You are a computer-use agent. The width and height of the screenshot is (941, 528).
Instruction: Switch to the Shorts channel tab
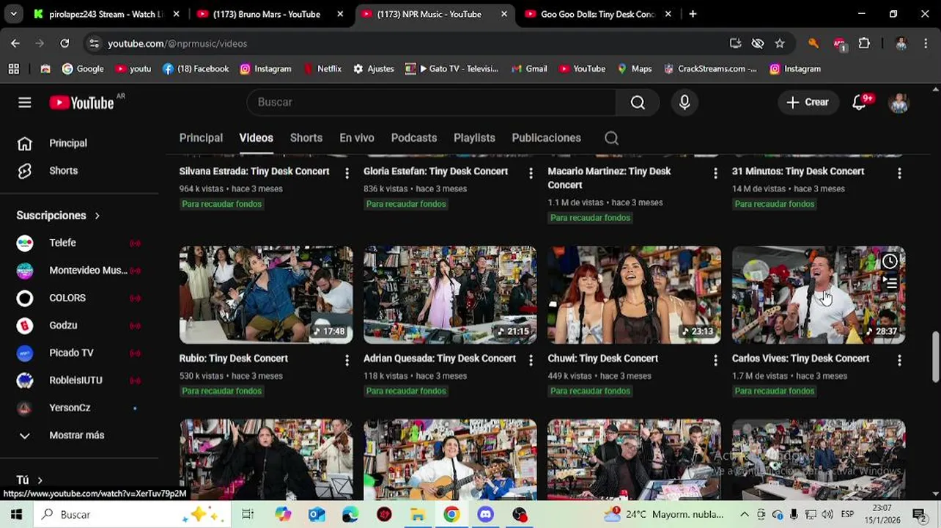point(306,138)
